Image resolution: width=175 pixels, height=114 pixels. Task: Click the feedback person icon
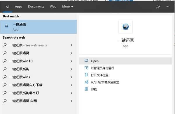pos(158,7)
